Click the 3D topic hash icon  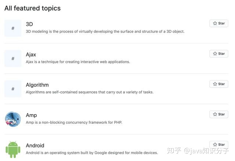[13, 28]
